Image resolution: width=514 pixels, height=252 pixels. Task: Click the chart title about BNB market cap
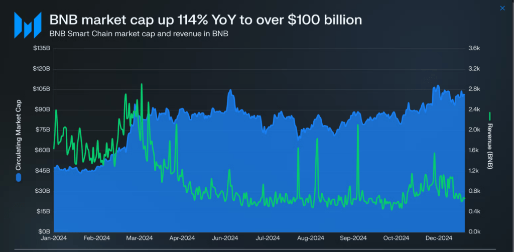coord(205,20)
